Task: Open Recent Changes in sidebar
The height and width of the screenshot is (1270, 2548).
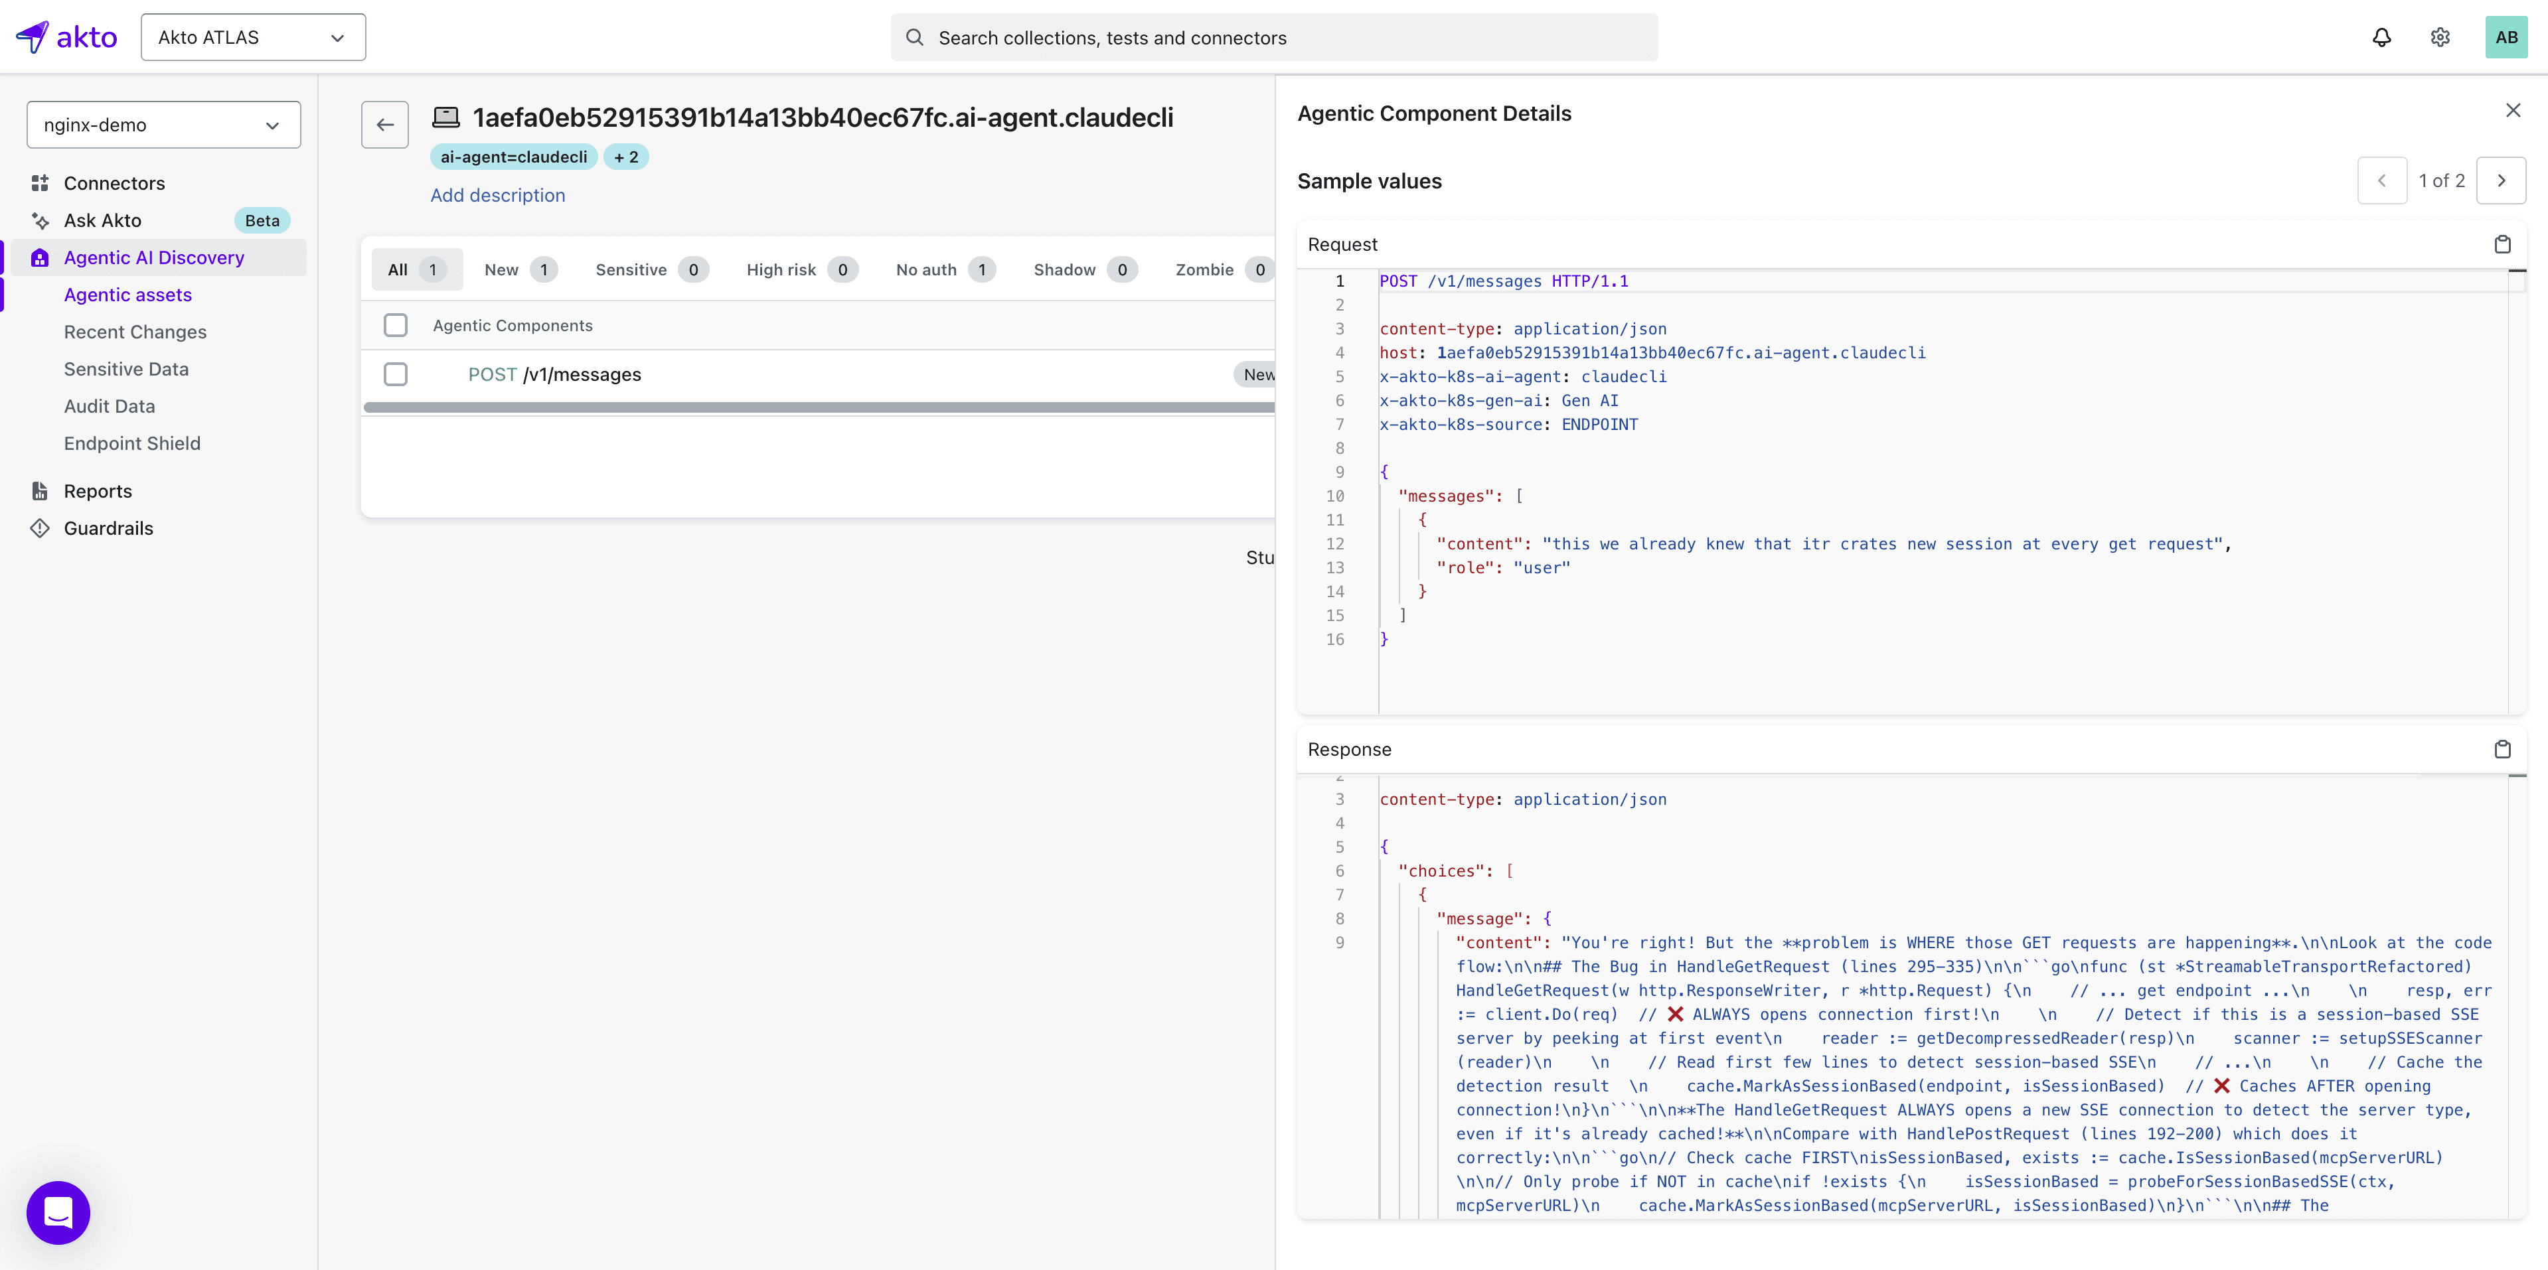Action: [x=135, y=332]
